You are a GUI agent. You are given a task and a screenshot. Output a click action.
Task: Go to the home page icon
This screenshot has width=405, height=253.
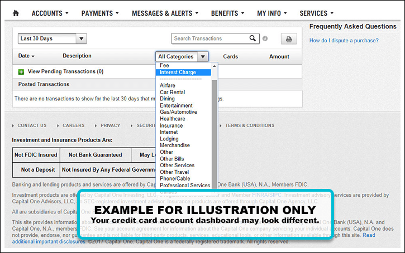[x=16, y=13]
